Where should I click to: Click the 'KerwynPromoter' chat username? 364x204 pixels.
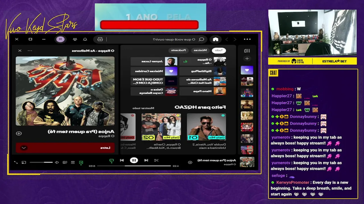click(293, 182)
